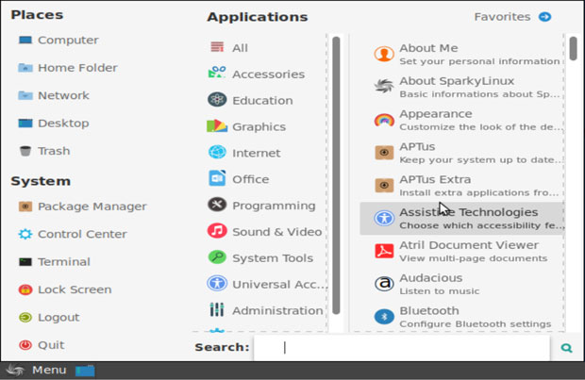585x380 pixels.
Task: Click "Set your personal information" text
Action: tap(479, 61)
